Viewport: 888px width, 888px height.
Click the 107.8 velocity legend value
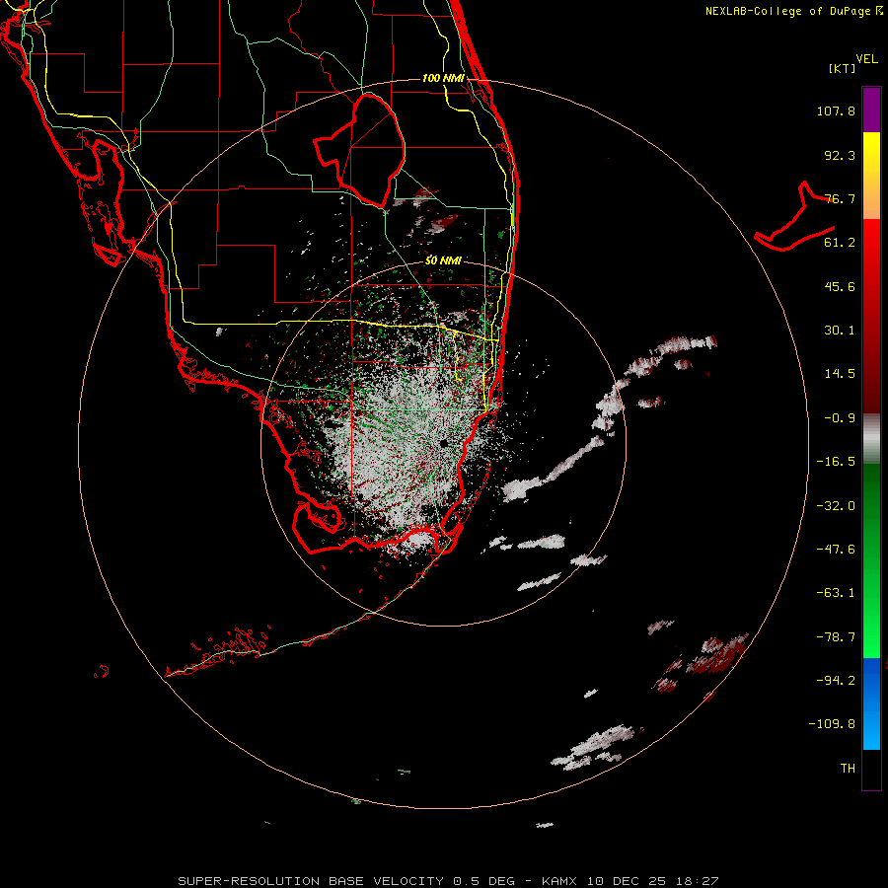coord(836,111)
